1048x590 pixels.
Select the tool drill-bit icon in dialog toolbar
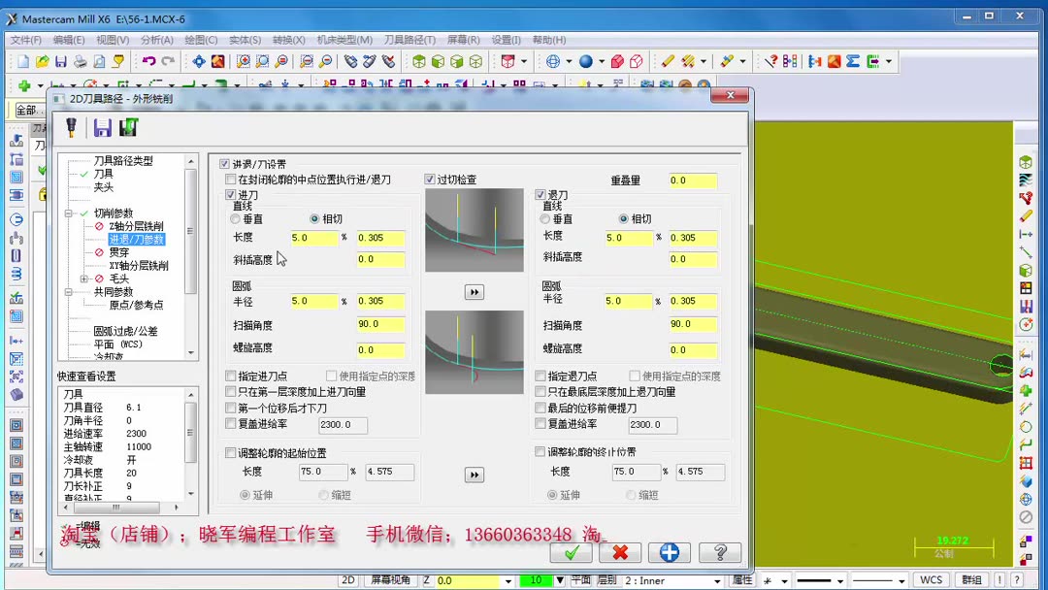coord(71,127)
